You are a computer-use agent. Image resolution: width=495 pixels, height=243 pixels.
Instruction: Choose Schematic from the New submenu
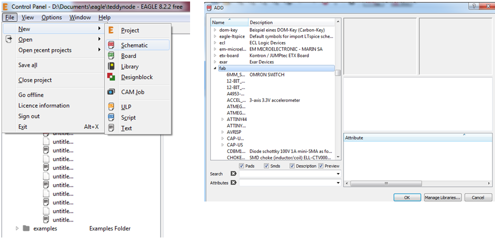click(x=137, y=45)
